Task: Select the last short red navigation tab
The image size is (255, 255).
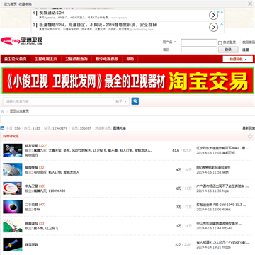Action: pos(130,59)
